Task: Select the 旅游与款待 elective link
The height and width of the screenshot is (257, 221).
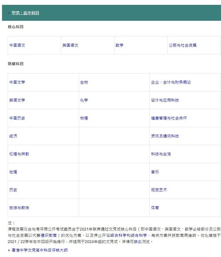Action: [19, 208]
